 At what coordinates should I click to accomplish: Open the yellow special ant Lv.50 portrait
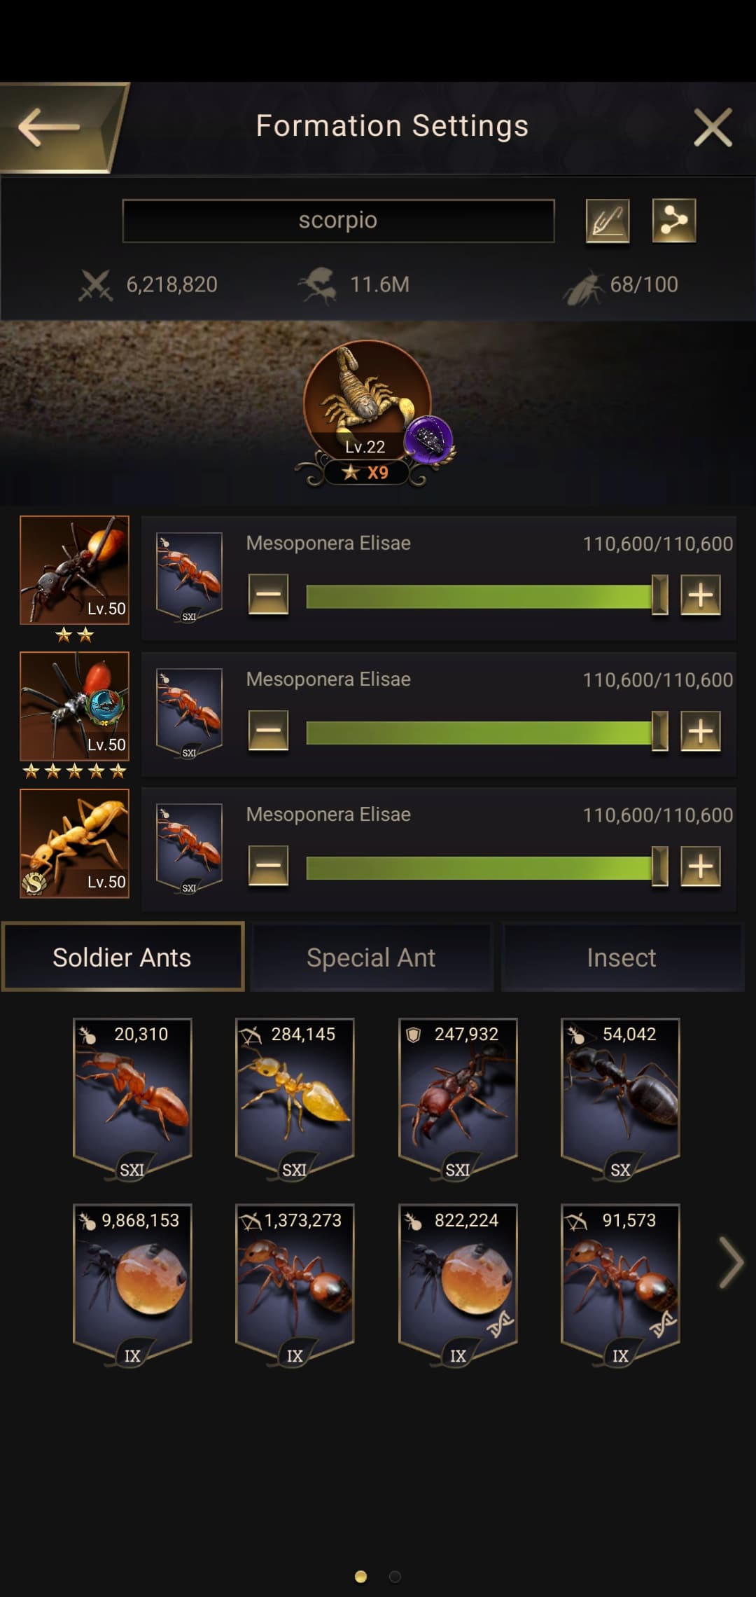point(74,843)
